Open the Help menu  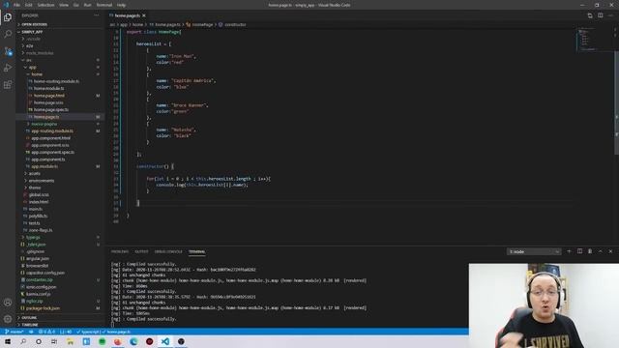pyautogui.click(x=121, y=5)
